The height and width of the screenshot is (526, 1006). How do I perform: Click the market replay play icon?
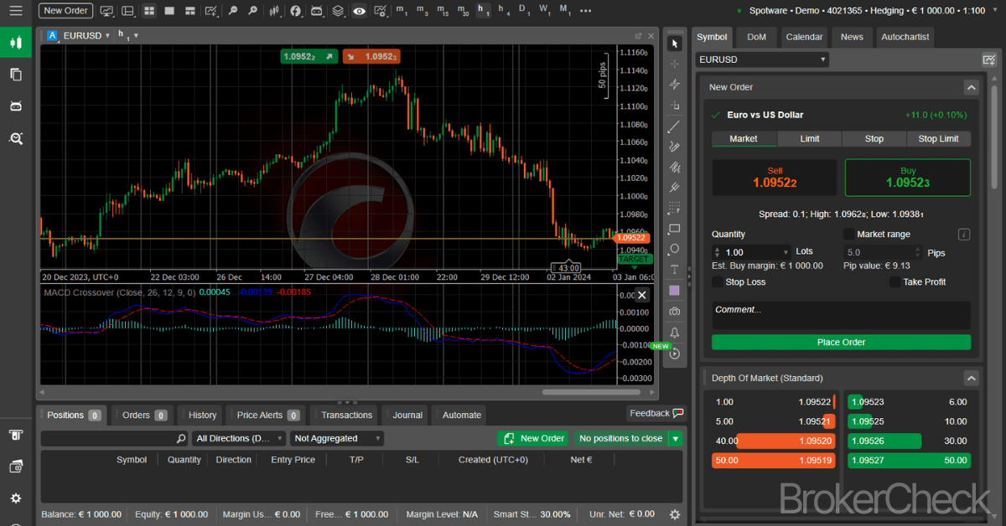(x=675, y=354)
